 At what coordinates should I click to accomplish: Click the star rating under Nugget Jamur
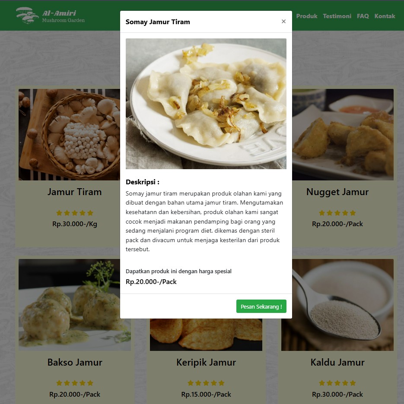[337, 213]
